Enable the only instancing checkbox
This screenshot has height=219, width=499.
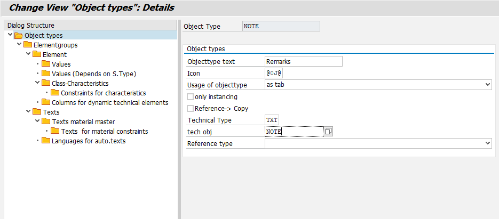point(190,97)
